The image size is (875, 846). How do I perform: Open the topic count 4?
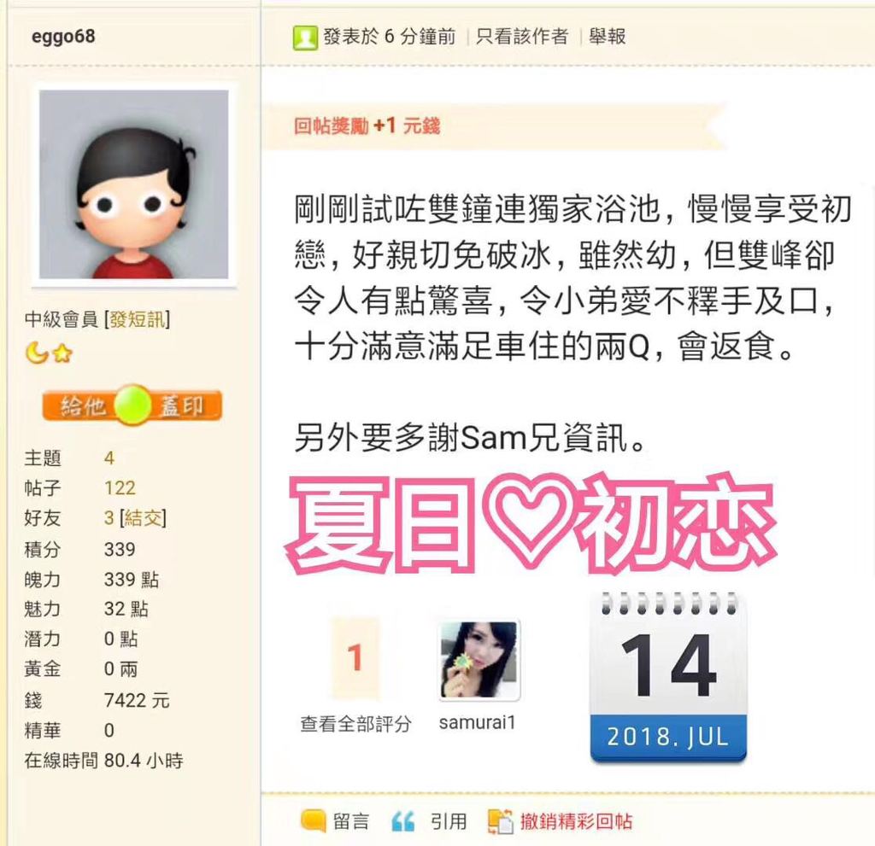click(x=109, y=458)
